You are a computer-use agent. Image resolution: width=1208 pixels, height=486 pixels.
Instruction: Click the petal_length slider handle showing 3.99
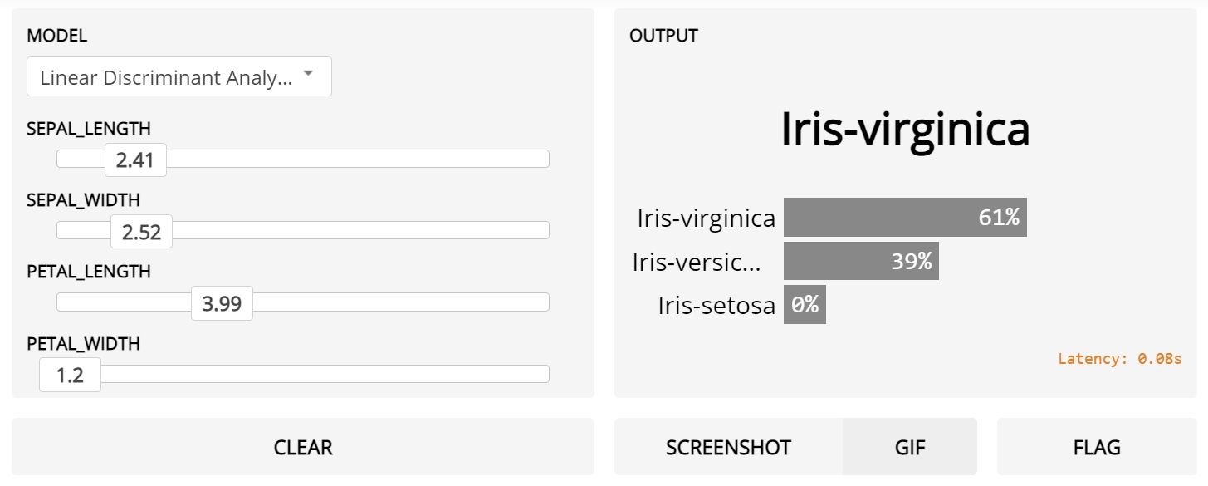222,303
